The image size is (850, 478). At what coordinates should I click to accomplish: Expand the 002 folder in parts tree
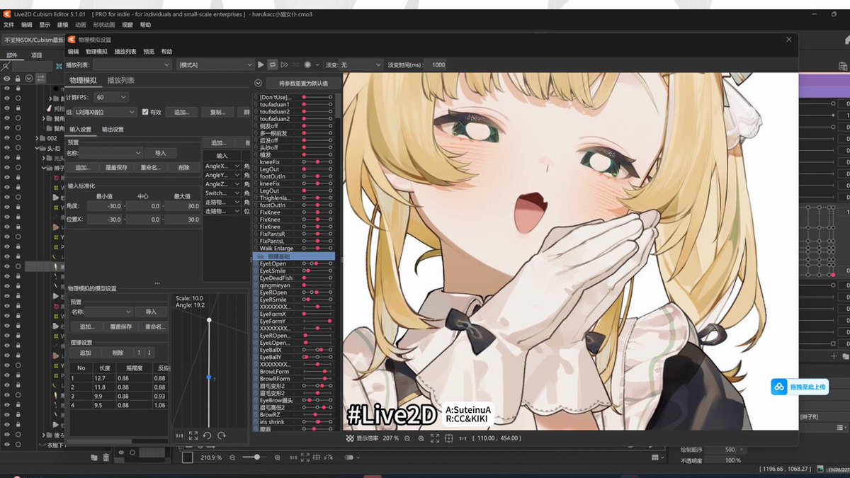(x=38, y=138)
